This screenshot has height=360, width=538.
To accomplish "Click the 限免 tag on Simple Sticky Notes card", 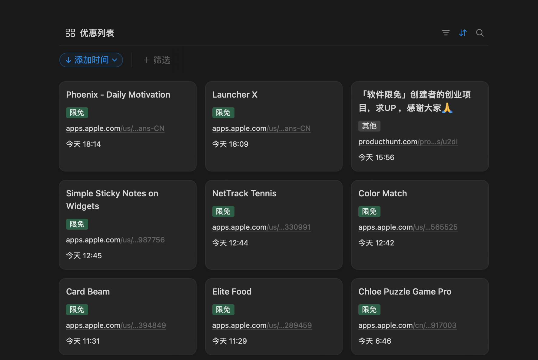I will click(77, 224).
